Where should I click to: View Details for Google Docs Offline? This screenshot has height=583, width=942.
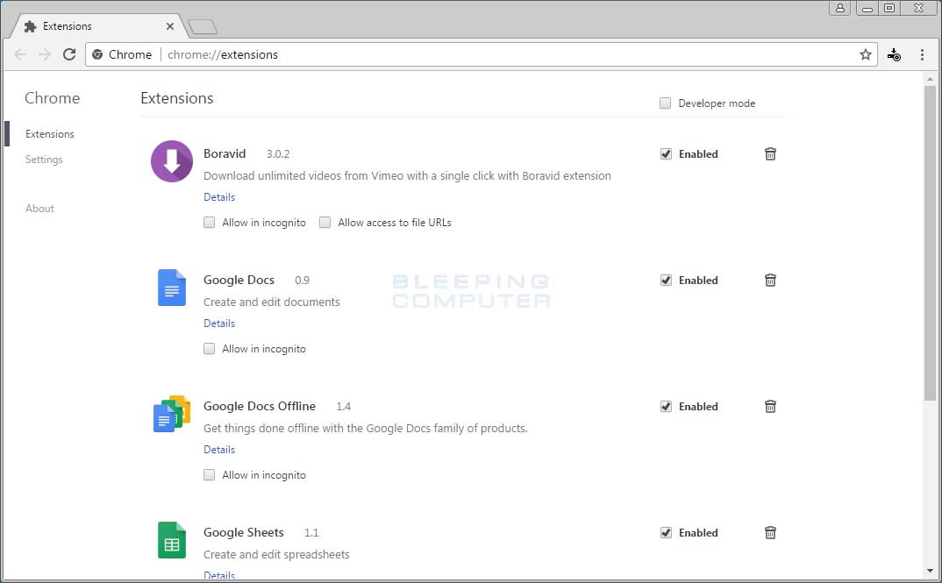(219, 450)
